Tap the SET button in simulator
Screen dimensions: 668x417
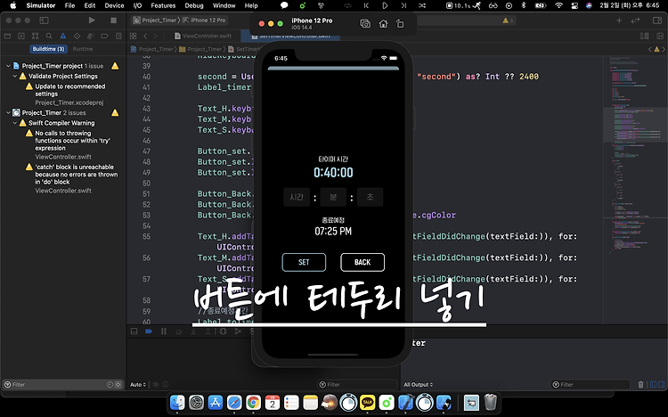pos(304,262)
